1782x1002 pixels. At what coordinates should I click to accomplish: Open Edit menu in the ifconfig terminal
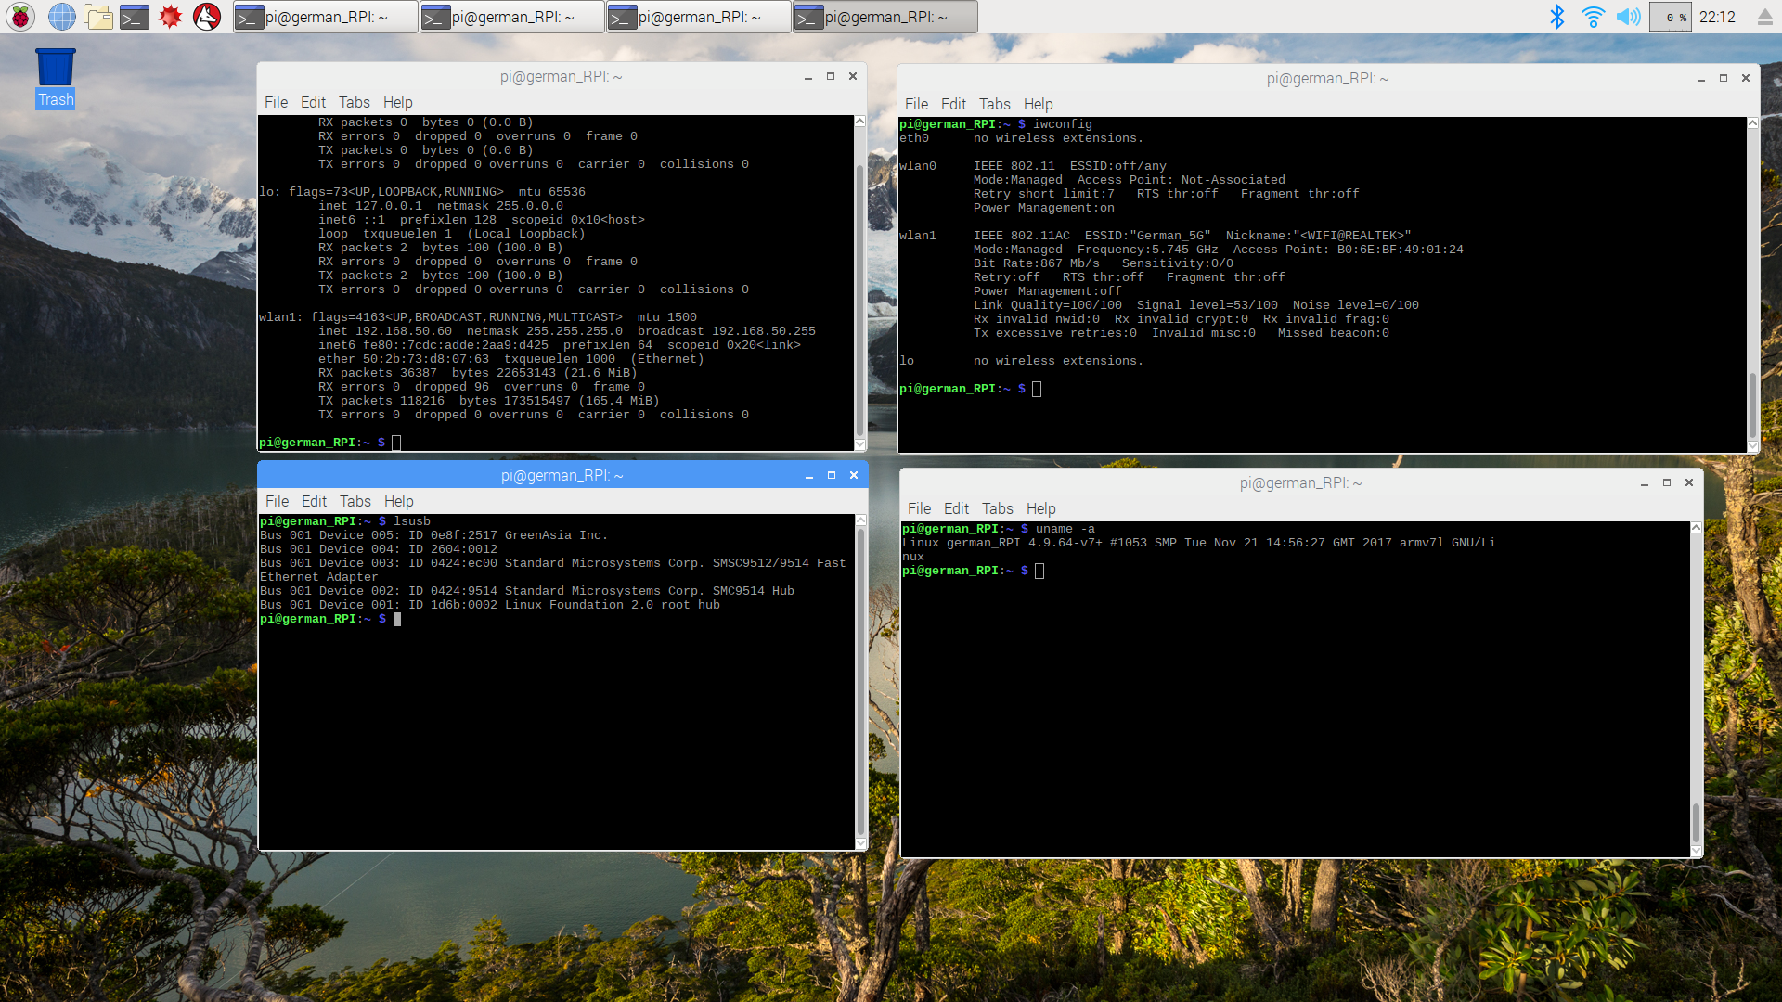[x=313, y=102]
